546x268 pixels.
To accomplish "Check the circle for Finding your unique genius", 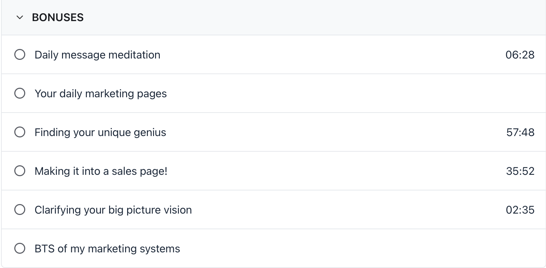I will (x=20, y=132).
